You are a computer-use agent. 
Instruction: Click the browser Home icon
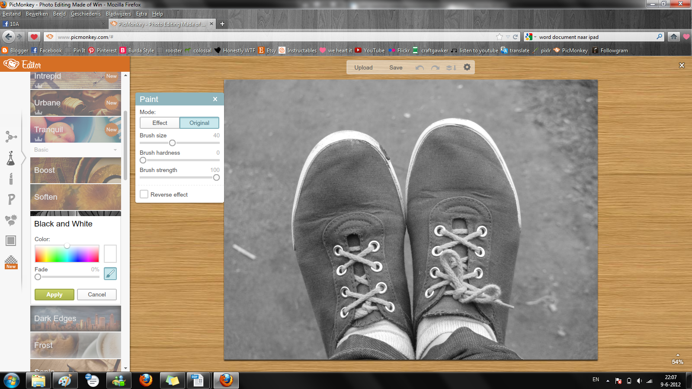(x=673, y=37)
